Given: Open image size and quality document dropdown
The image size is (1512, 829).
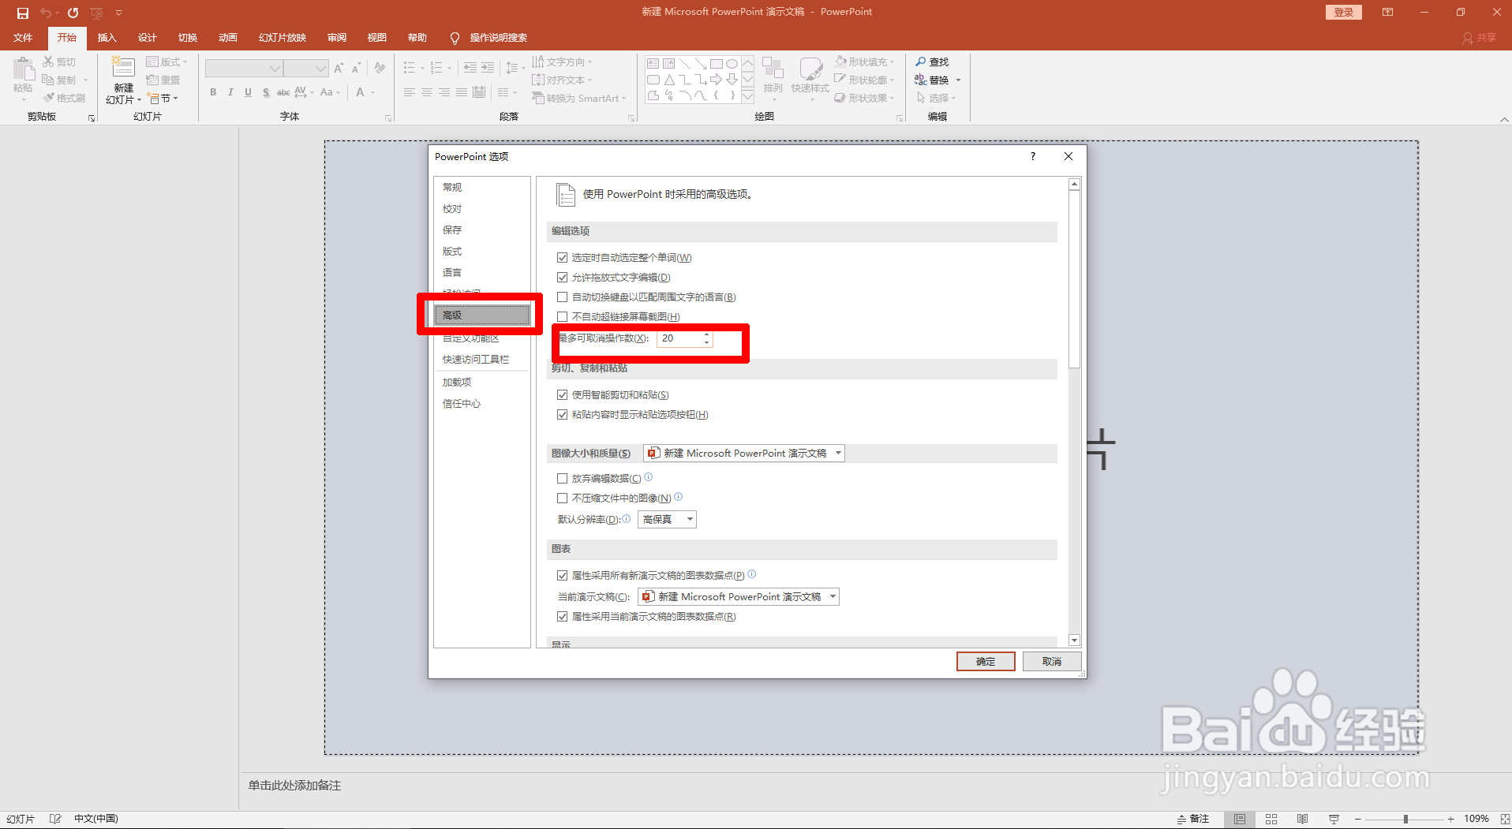Looking at the screenshot, I should 744,453.
